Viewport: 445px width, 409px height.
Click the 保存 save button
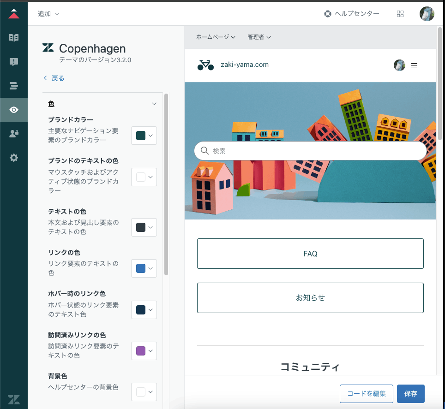tap(410, 393)
